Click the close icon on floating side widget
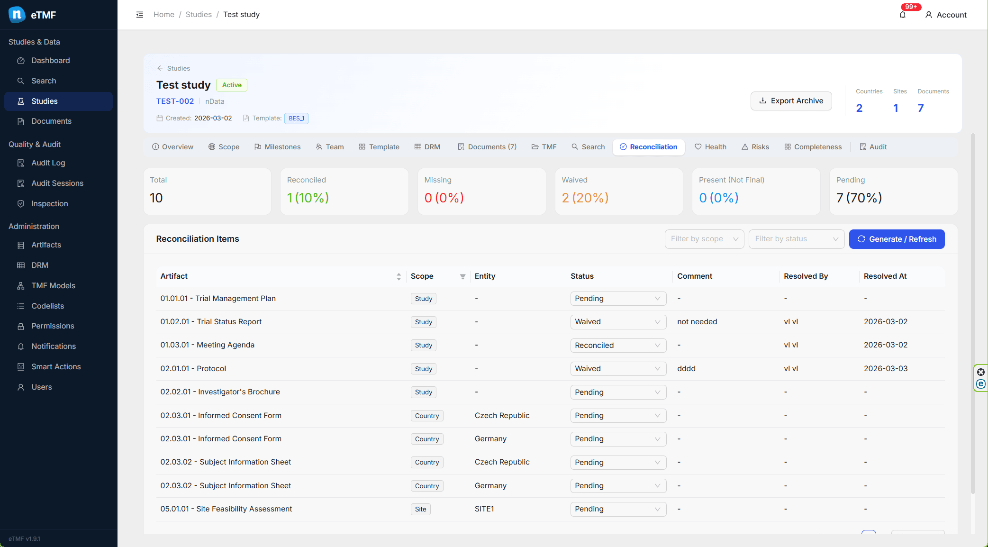This screenshot has width=988, height=547. [981, 372]
